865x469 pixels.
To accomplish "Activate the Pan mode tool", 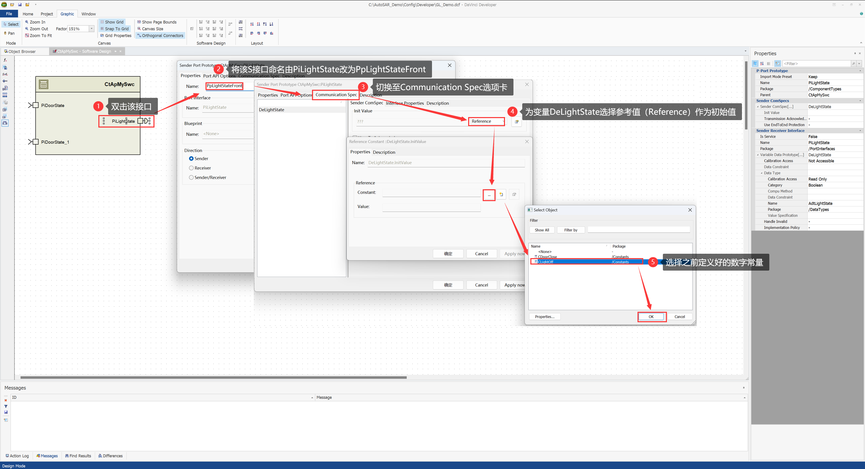I will pyautogui.click(x=9, y=33).
